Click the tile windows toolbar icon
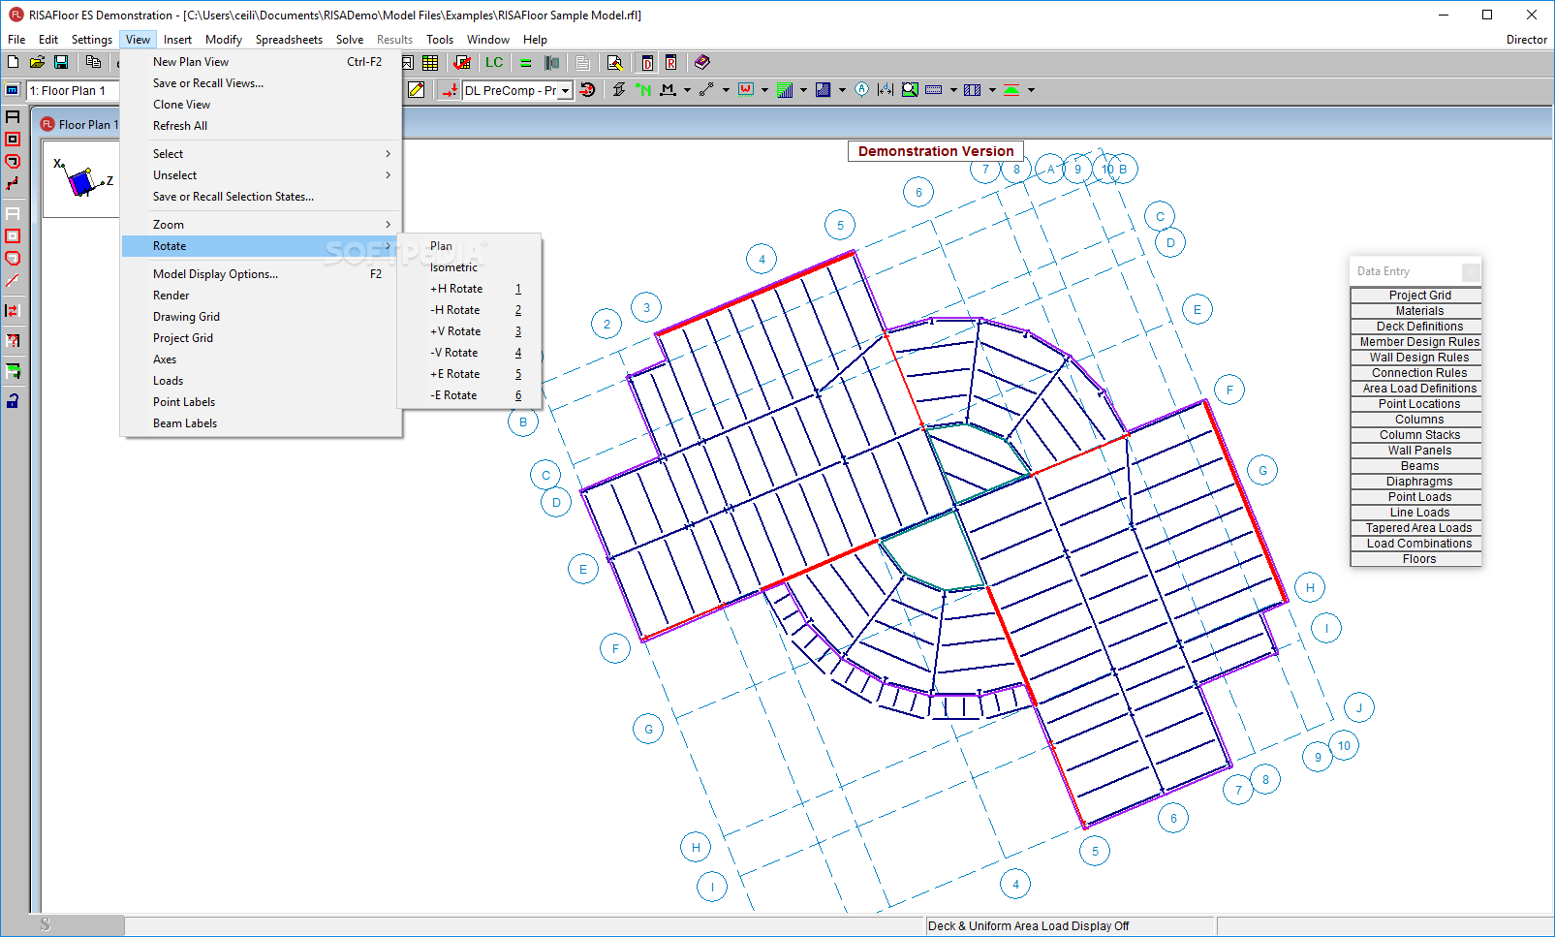The width and height of the screenshot is (1555, 937). 552,63
